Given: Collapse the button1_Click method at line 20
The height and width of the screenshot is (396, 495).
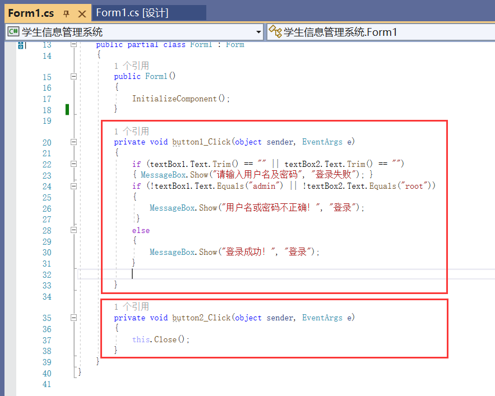Looking at the screenshot, I should (73, 142).
